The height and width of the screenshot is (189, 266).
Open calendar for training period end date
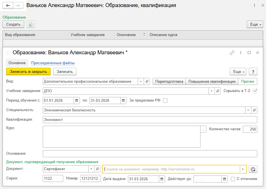pos(123,100)
